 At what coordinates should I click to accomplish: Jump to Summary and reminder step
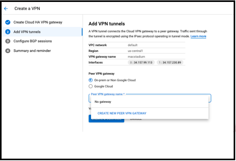click(32, 50)
